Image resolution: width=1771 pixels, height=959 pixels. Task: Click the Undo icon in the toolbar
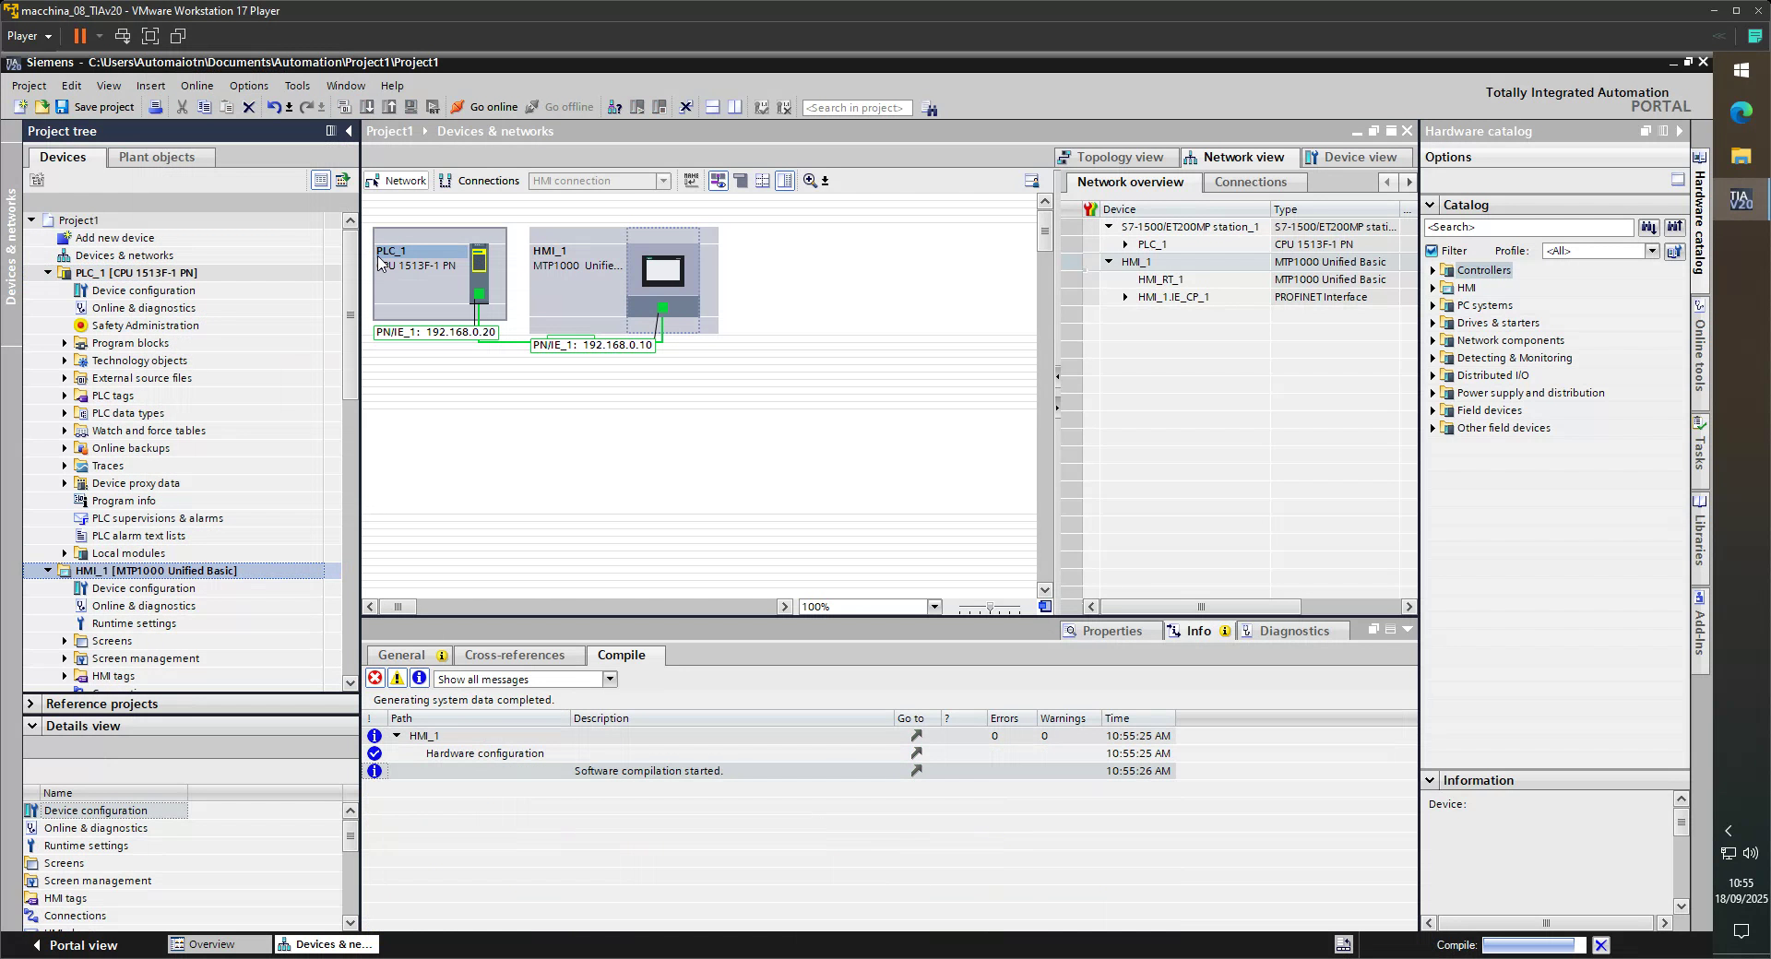tap(274, 107)
